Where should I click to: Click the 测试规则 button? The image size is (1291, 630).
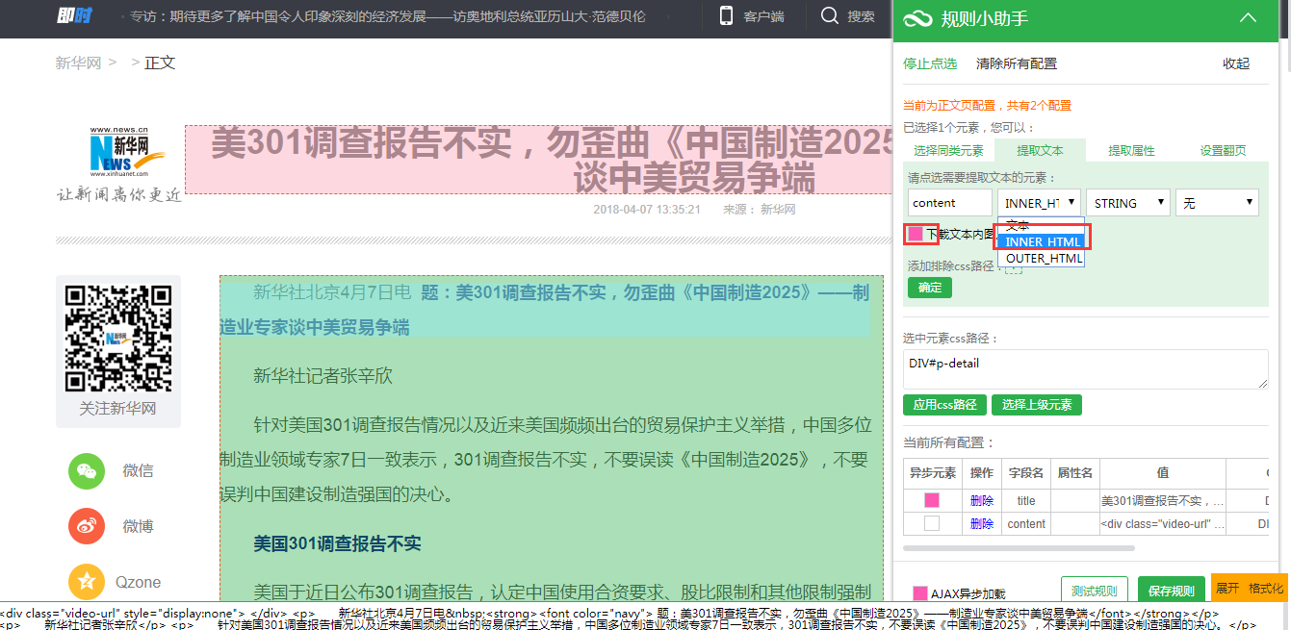click(x=1095, y=591)
